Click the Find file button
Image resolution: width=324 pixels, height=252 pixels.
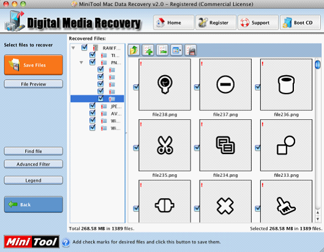coord(33,151)
